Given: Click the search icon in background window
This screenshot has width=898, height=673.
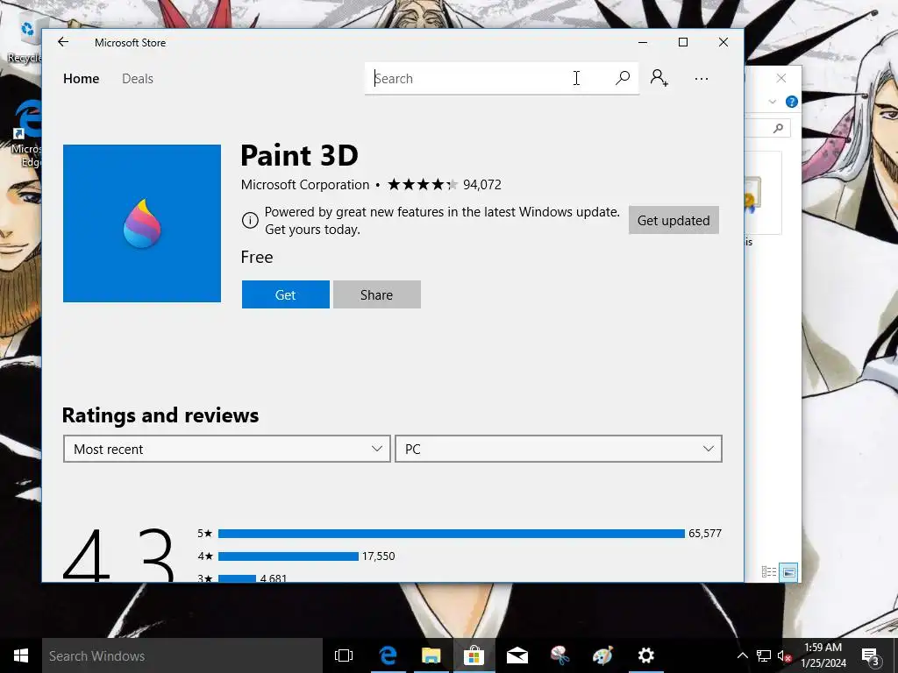Looking at the screenshot, I should click(778, 128).
